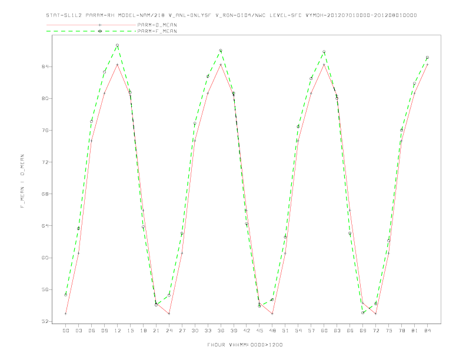
Task: Click the PARM=O_MEAN legend label
Action: (157, 25)
